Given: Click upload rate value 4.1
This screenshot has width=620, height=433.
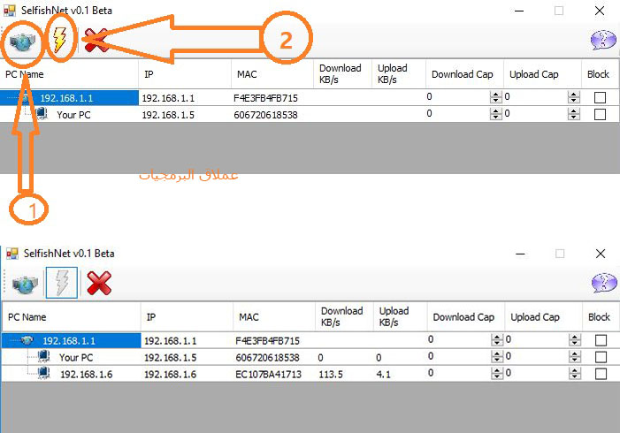Looking at the screenshot, I should tap(383, 374).
